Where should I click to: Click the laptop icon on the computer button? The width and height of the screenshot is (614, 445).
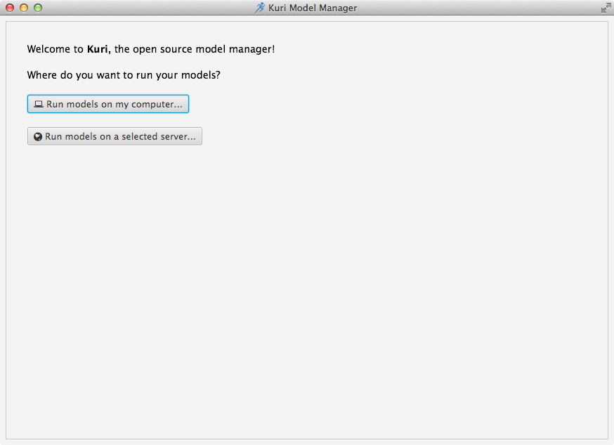39,105
